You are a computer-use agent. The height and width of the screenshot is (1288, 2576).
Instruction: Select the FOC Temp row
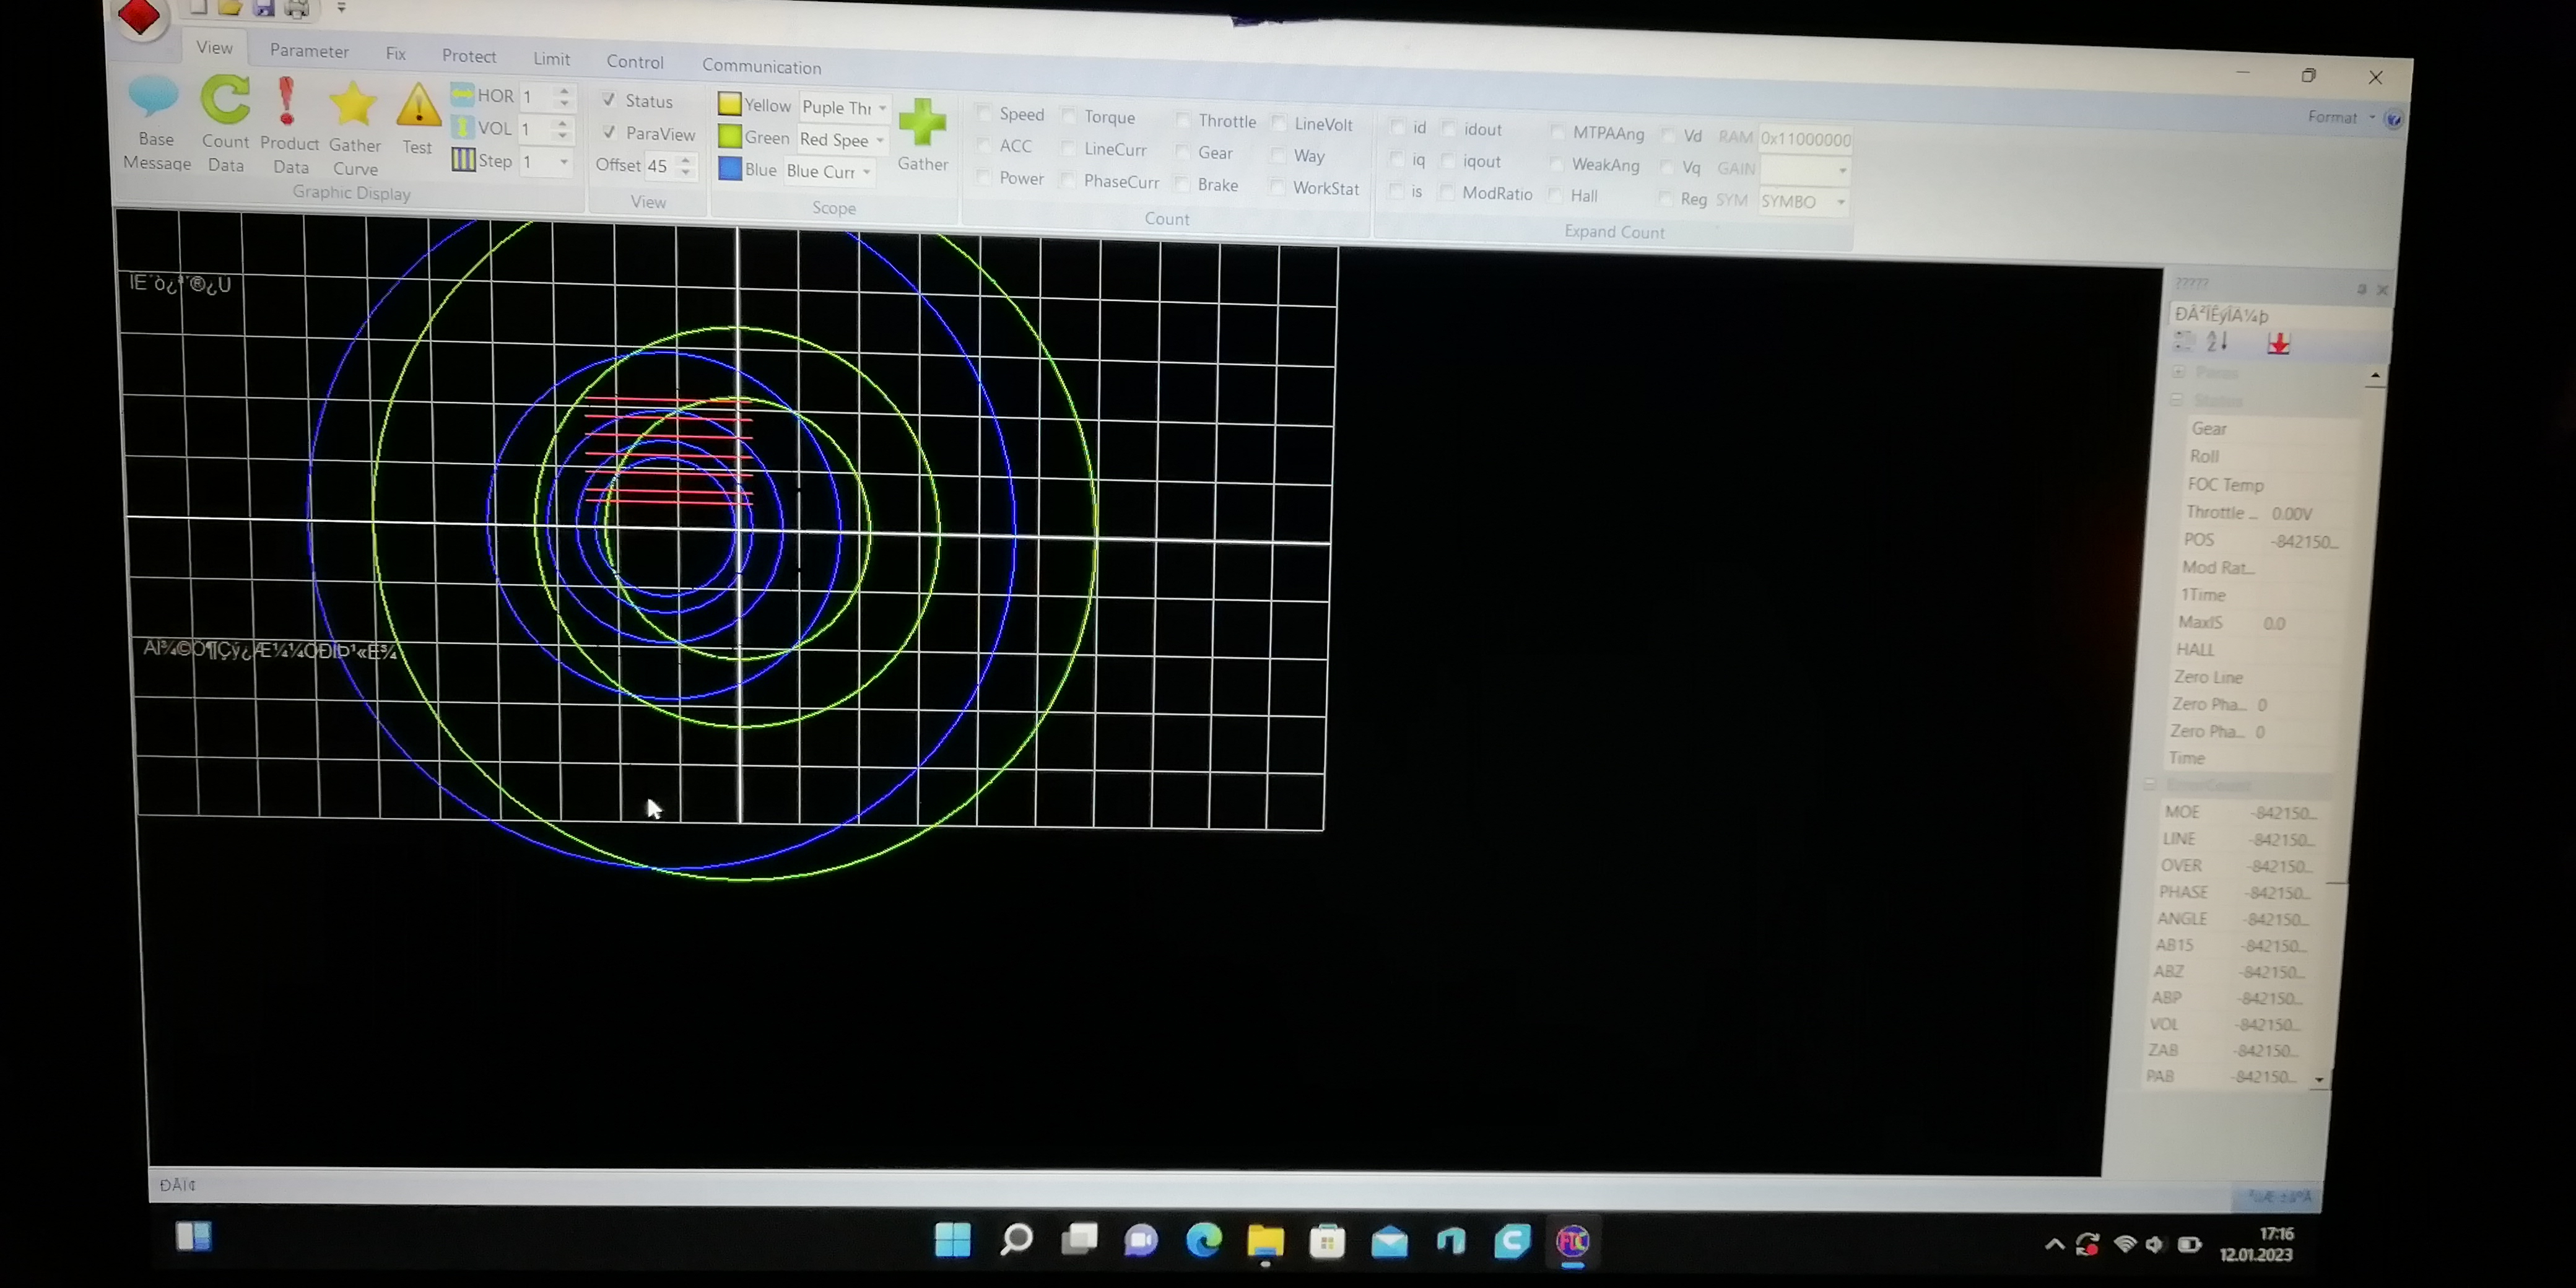click(2225, 485)
